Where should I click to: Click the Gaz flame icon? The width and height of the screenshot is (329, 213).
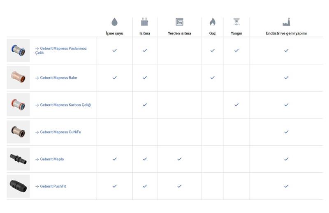(212, 22)
